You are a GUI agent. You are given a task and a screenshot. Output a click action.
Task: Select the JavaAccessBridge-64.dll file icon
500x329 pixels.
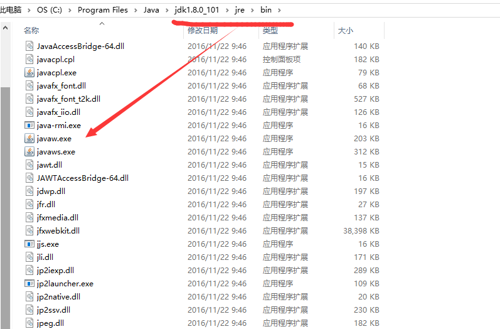point(29,46)
